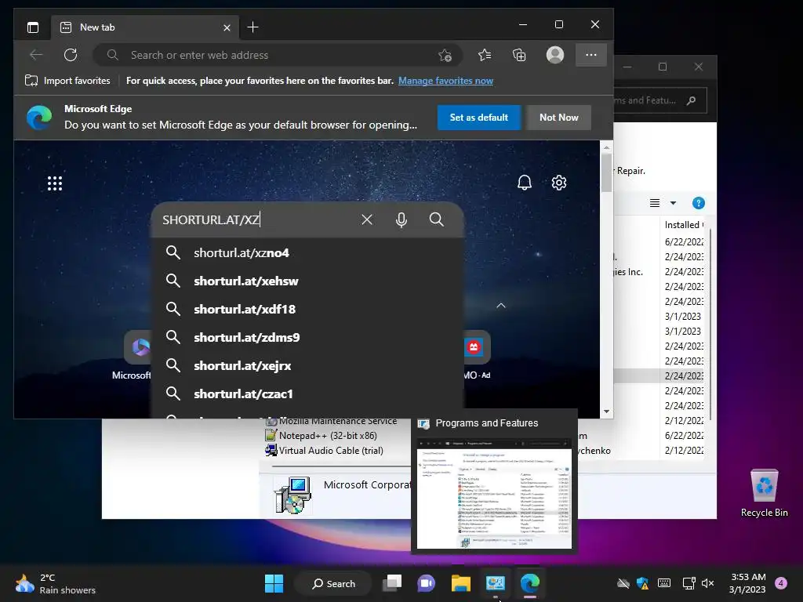This screenshot has width=803, height=602.
Task: Open the app launcher dots grid
Action: tap(55, 183)
